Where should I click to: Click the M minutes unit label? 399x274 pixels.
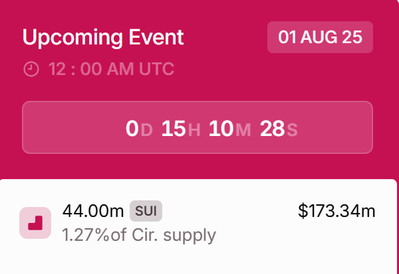pyautogui.click(x=243, y=130)
